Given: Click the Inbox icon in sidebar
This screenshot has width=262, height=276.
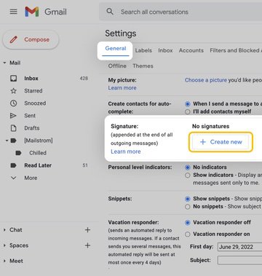Looking at the screenshot, I should click(13, 79).
